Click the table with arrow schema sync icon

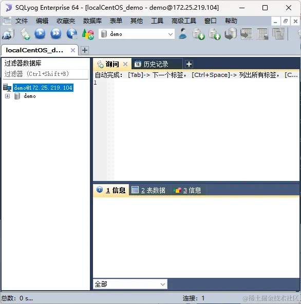(x=247, y=34)
